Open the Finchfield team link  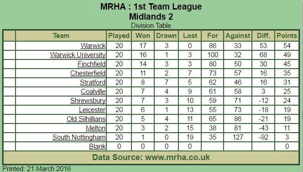point(92,64)
